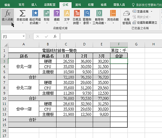The width and height of the screenshot is (162, 138).
Task: Select column C header
Action: click(x=66, y=45)
